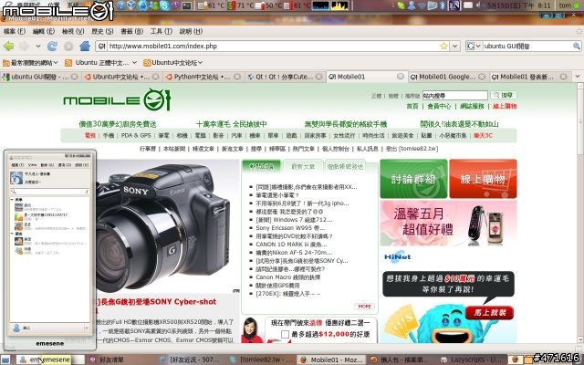The image size is (584, 365).
Task: Click the Firefox Forward arrow button
Action: [x=25, y=47]
